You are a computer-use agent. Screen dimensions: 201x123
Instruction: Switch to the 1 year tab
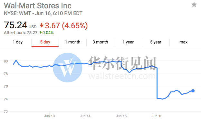point(128,42)
